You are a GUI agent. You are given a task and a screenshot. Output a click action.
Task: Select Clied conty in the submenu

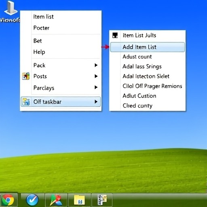point(148,106)
